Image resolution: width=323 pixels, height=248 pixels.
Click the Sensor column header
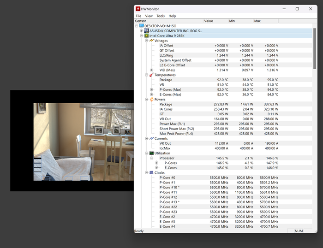[x=168, y=21]
